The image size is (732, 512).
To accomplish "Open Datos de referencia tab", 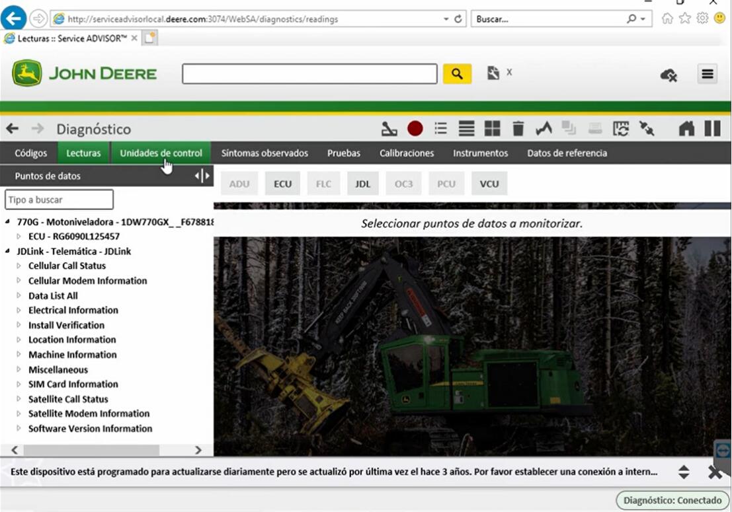I will (567, 153).
